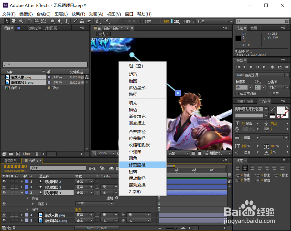Select the Unified Camera tool
The image size is (291, 231).
point(37,21)
